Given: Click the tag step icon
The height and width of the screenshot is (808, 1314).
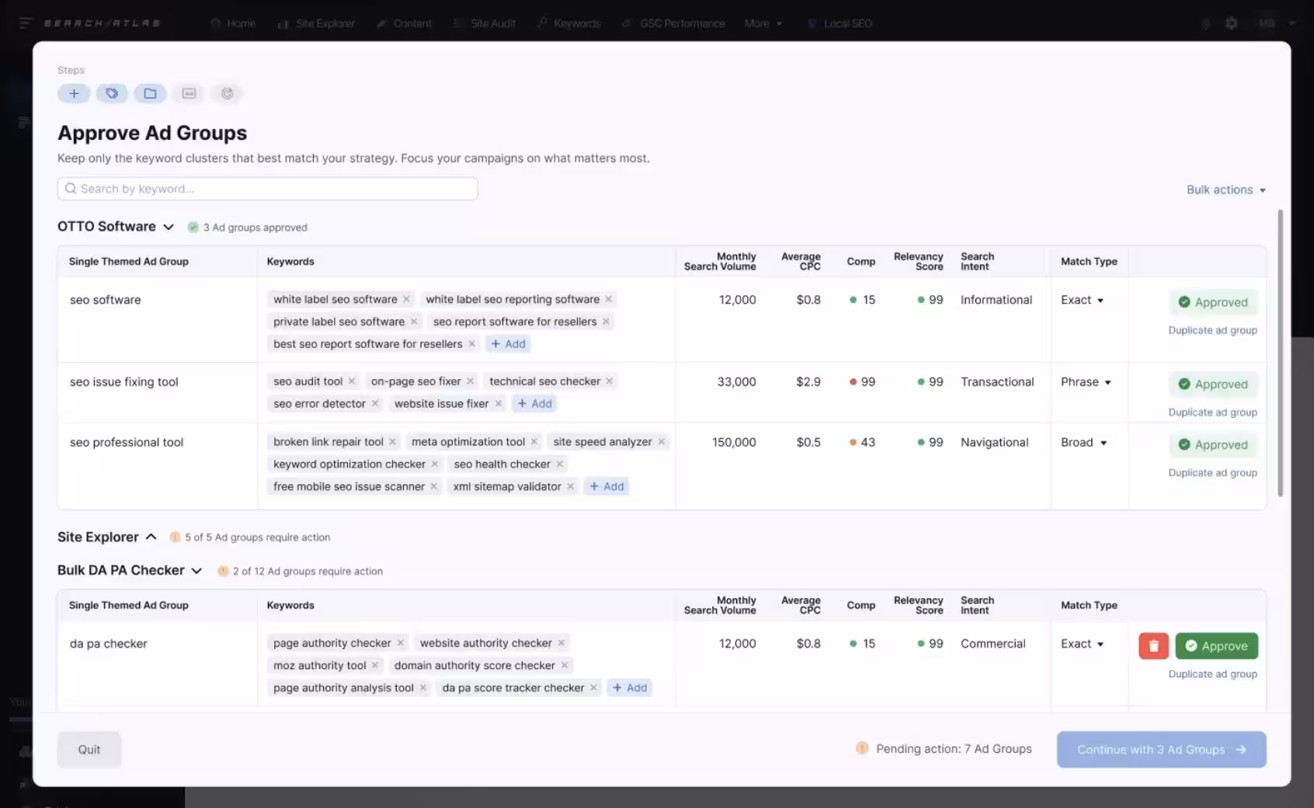Looking at the screenshot, I should coord(112,93).
